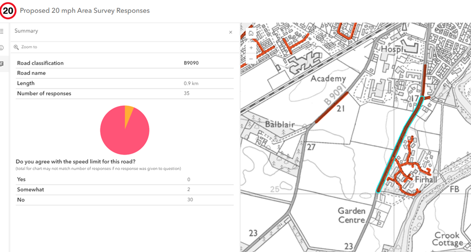The image size is (471, 252).
Task: Close the Summary panel
Action: click(230, 32)
